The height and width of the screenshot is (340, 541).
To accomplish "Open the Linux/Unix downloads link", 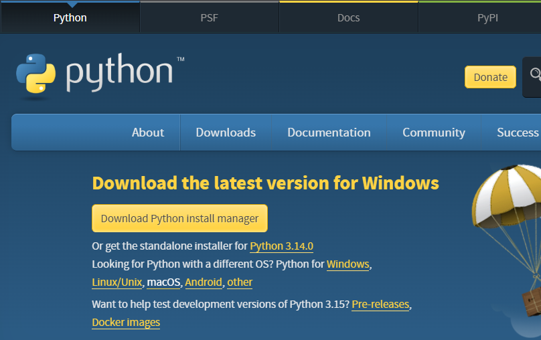I will (x=117, y=282).
